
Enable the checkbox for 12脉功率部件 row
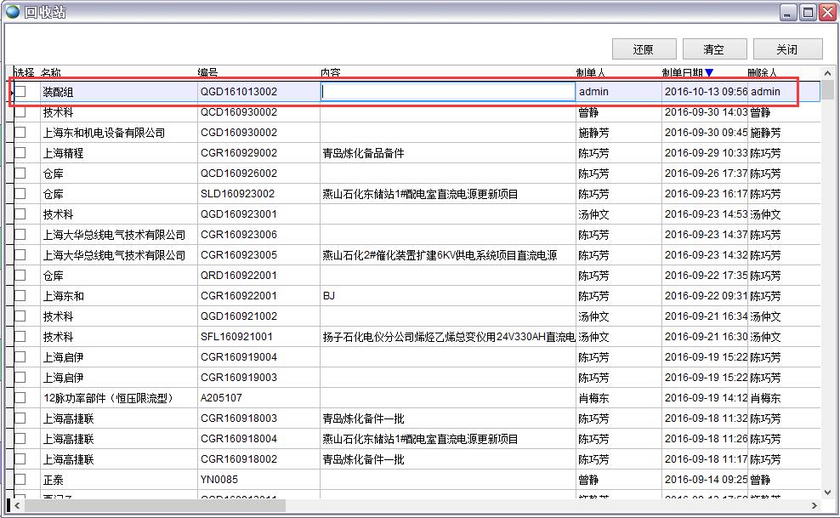pyautogui.click(x=20, y=398)
